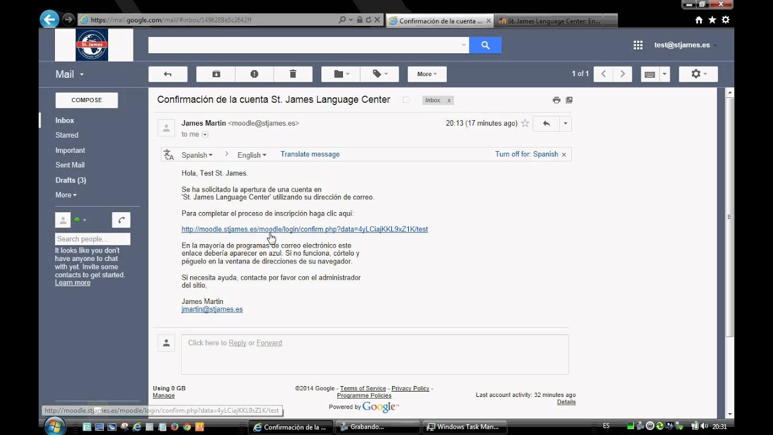Click Back to Inbox arrow button

tap(168, 74)
